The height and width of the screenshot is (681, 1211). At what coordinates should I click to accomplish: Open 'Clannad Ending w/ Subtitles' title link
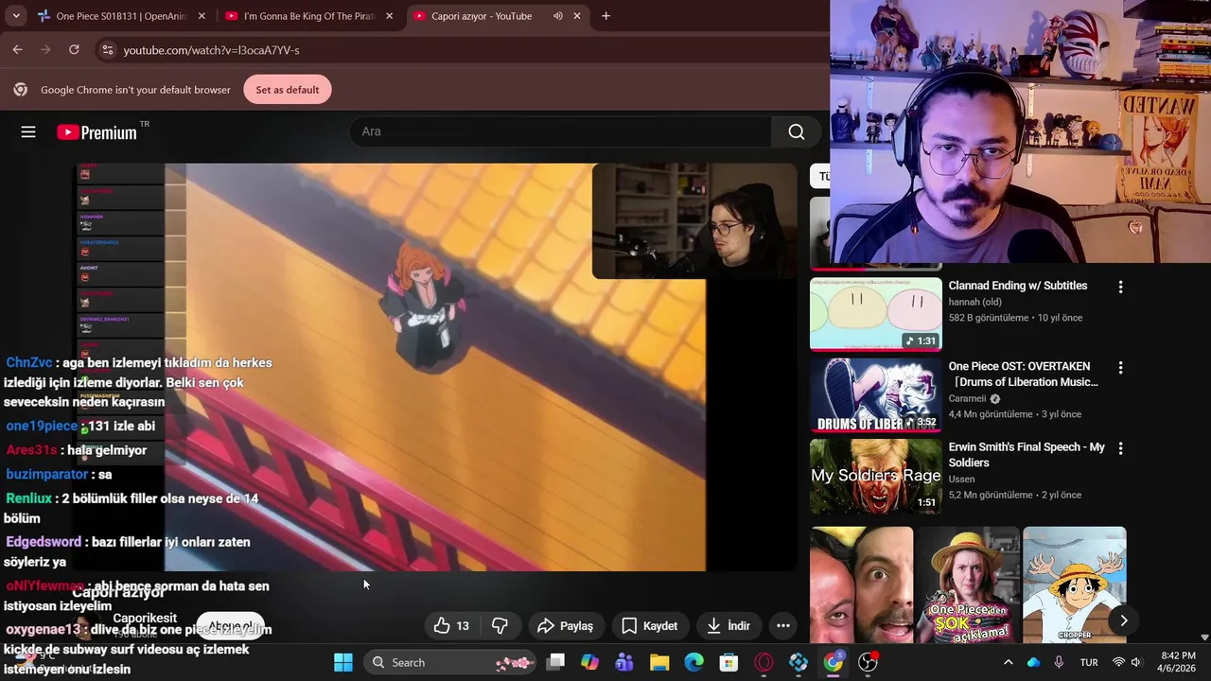click(1018, 286)
